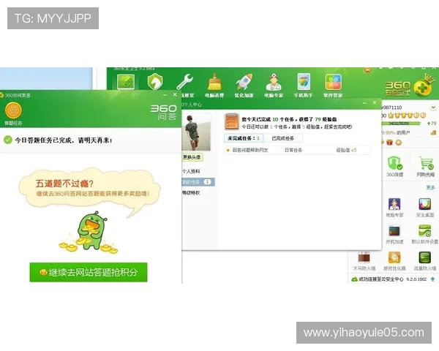
Task: Click the 日常任务 text in task row
Action: [x=293, y=151]
